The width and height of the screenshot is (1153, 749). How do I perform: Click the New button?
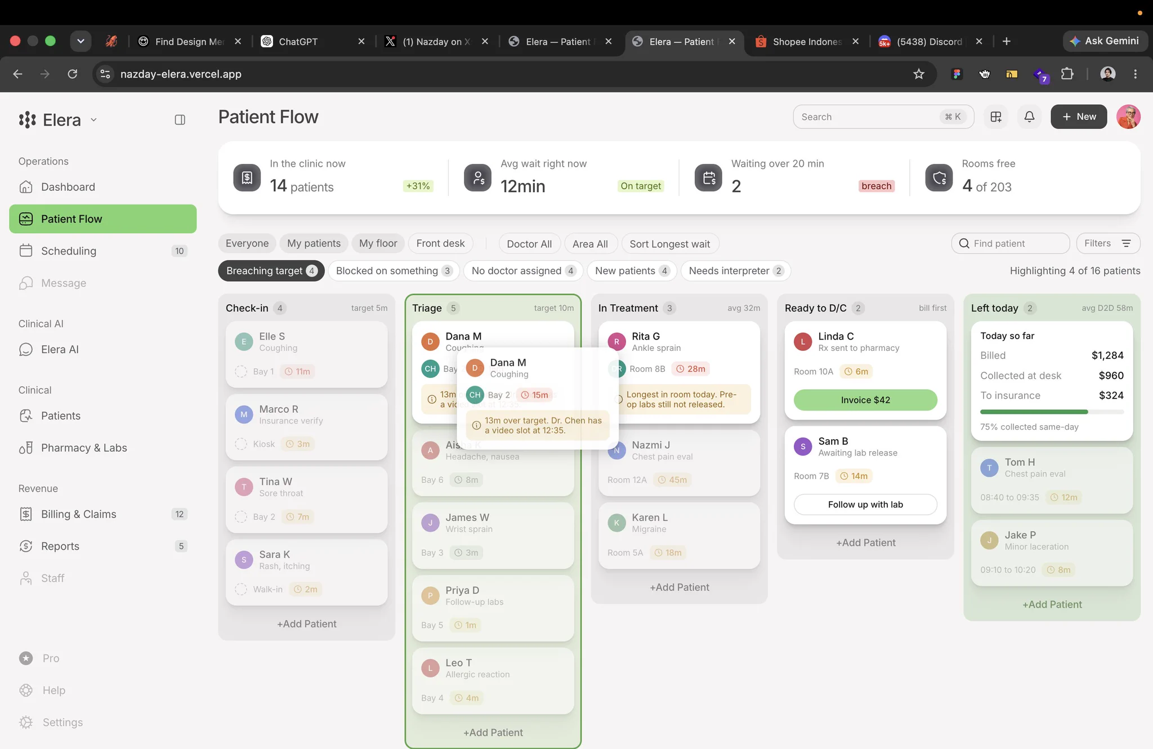(1079, 117)
